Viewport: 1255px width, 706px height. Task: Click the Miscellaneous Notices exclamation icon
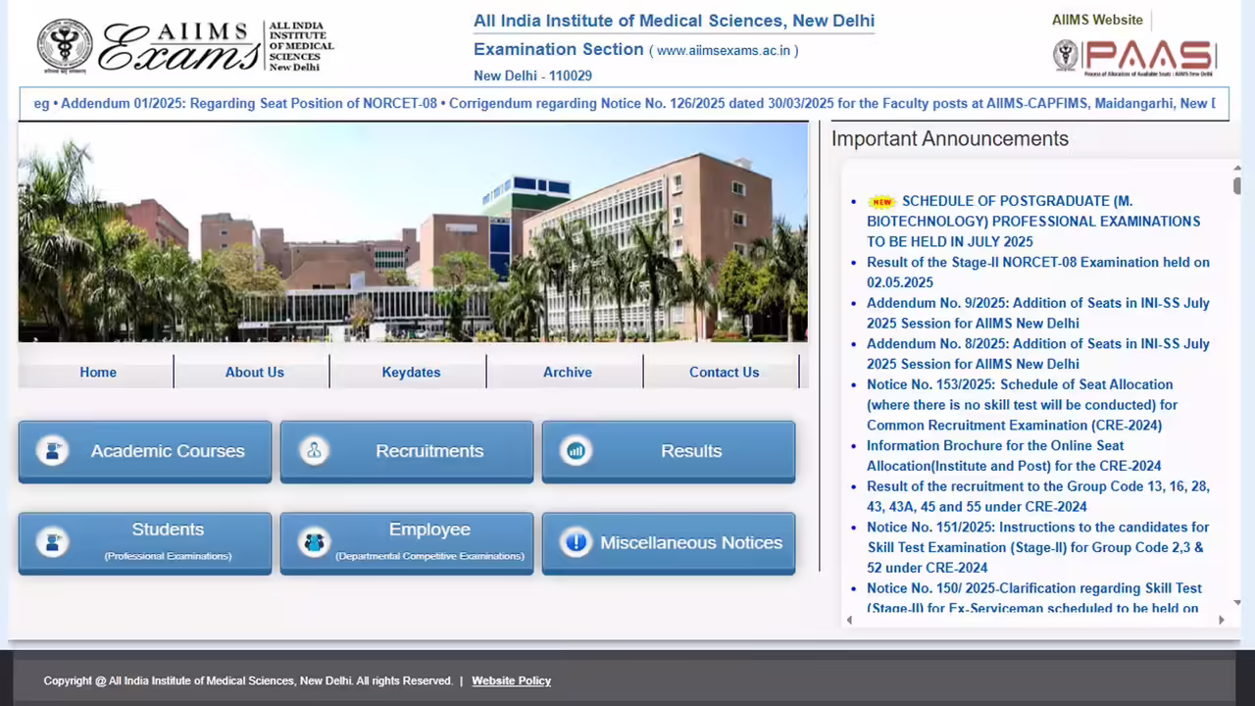[x=576, y=542]
